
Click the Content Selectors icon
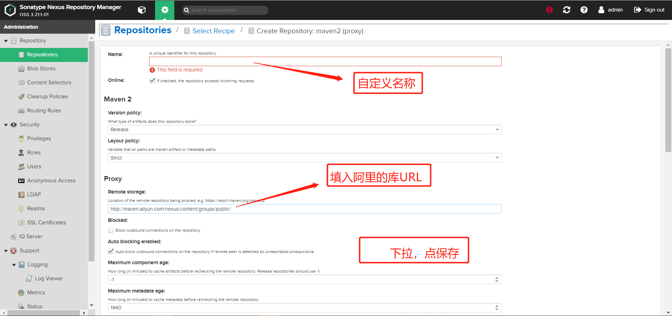pyautogui.click(x=21, y=83)
